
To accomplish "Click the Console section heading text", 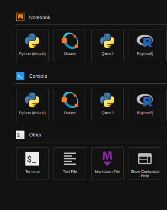I will coord(38,76).
